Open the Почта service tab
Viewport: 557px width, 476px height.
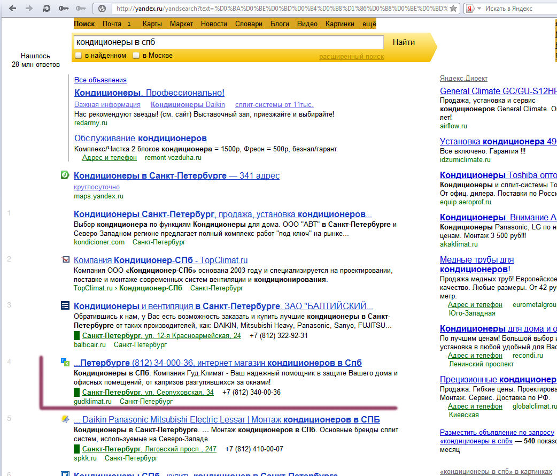coord(112,24)
